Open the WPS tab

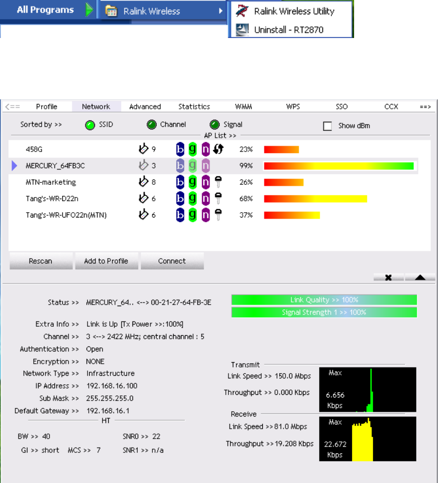(293, 107)
